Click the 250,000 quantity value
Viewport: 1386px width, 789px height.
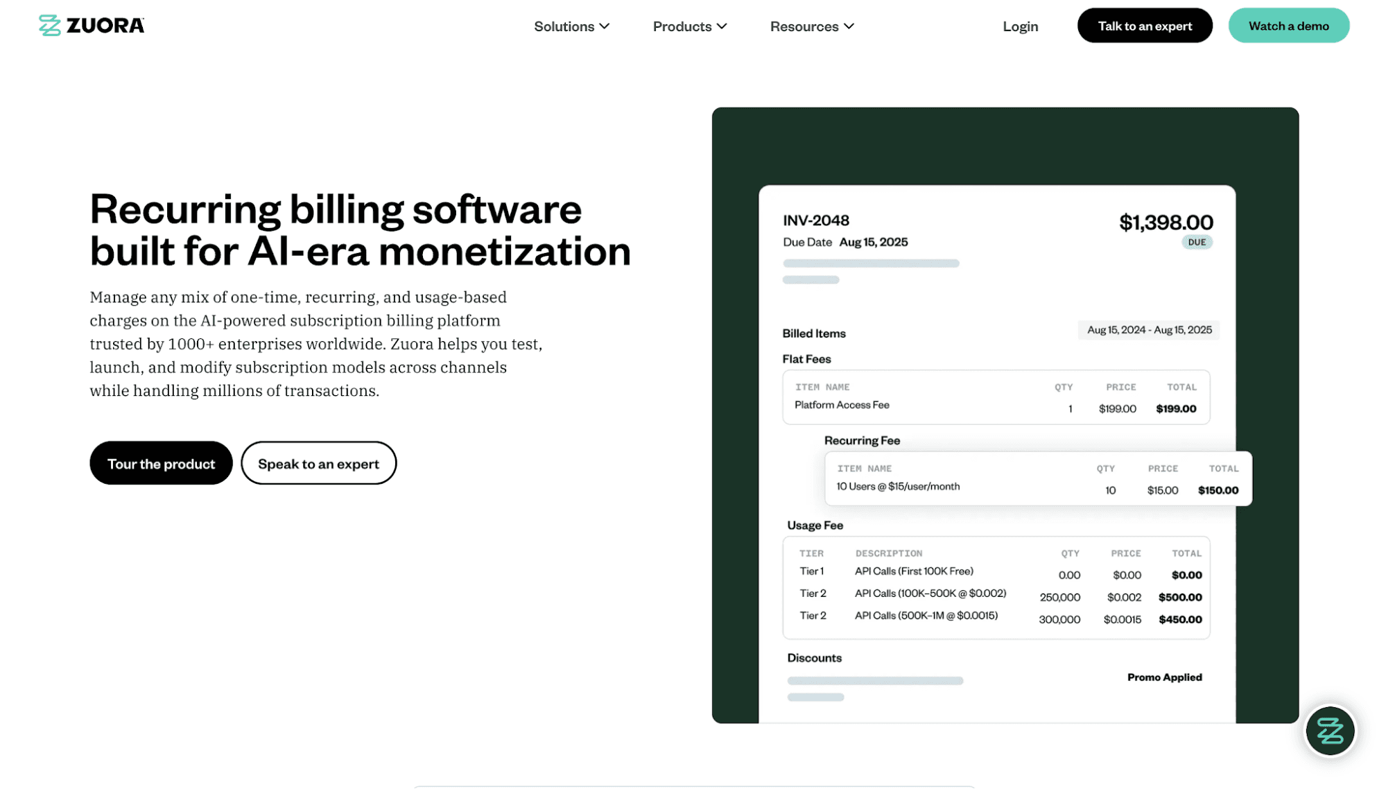(x=1059, y=598)
